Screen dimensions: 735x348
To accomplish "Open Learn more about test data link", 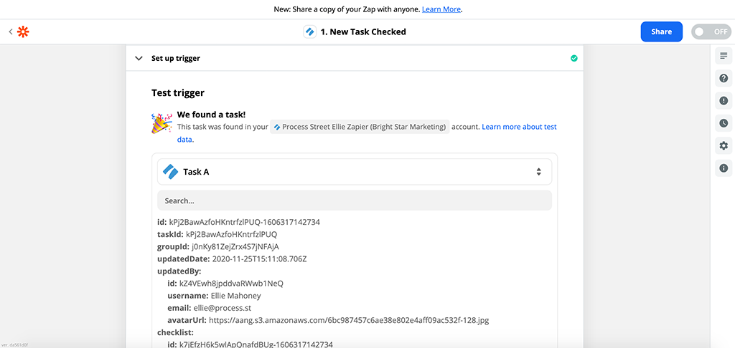I will (x=518, y=127).
